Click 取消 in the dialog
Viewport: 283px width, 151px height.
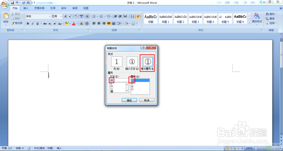point(147,100)
